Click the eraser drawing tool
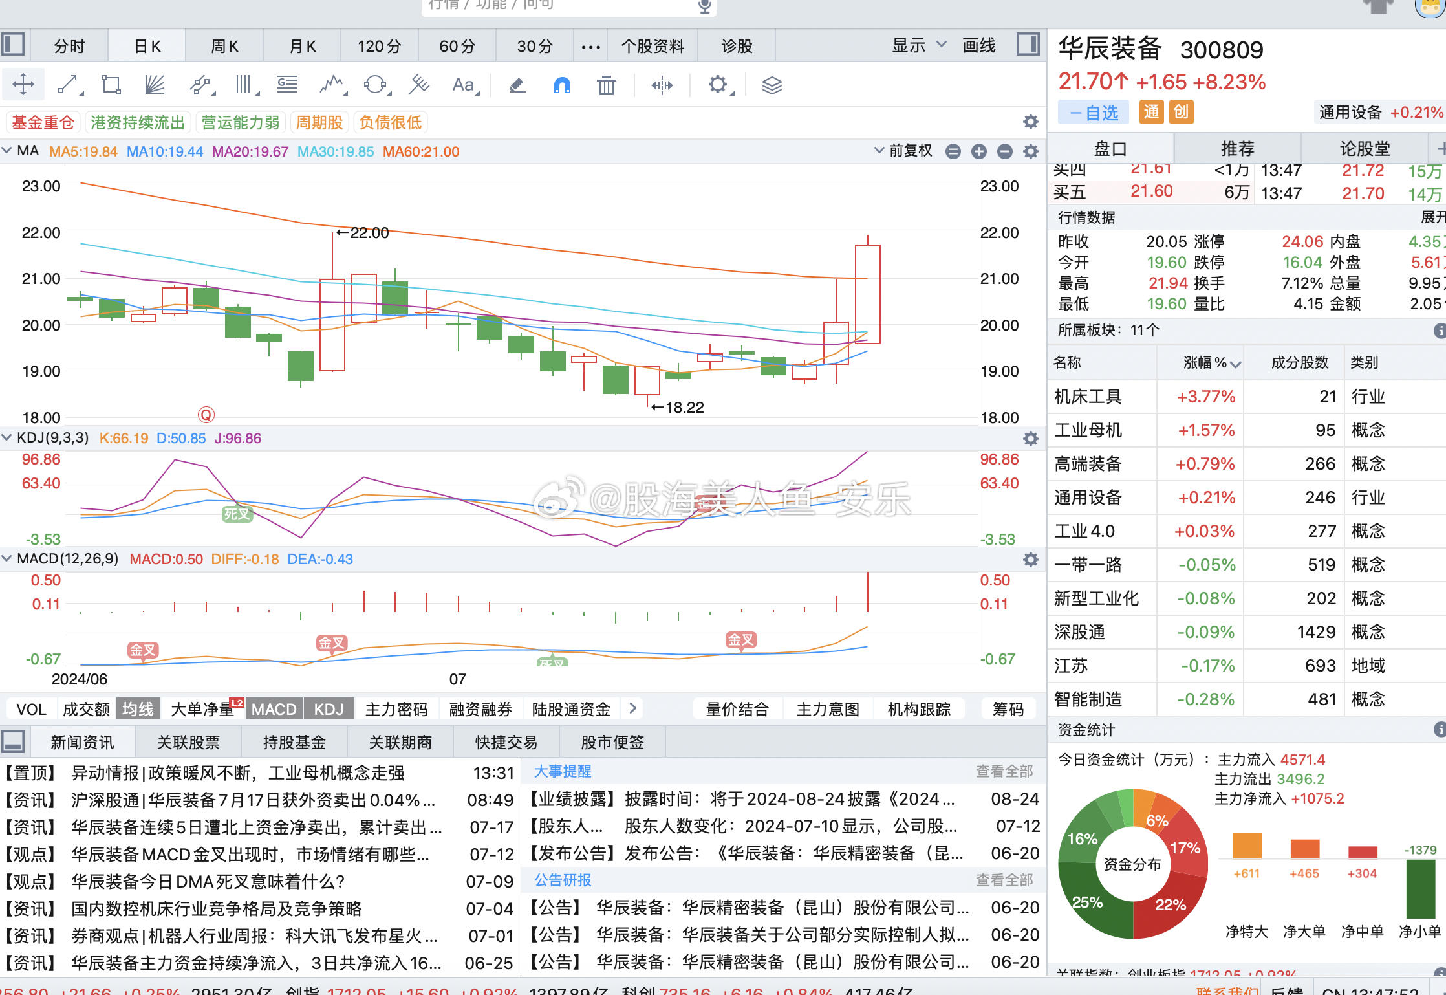1446x995 pixels. 517,85
